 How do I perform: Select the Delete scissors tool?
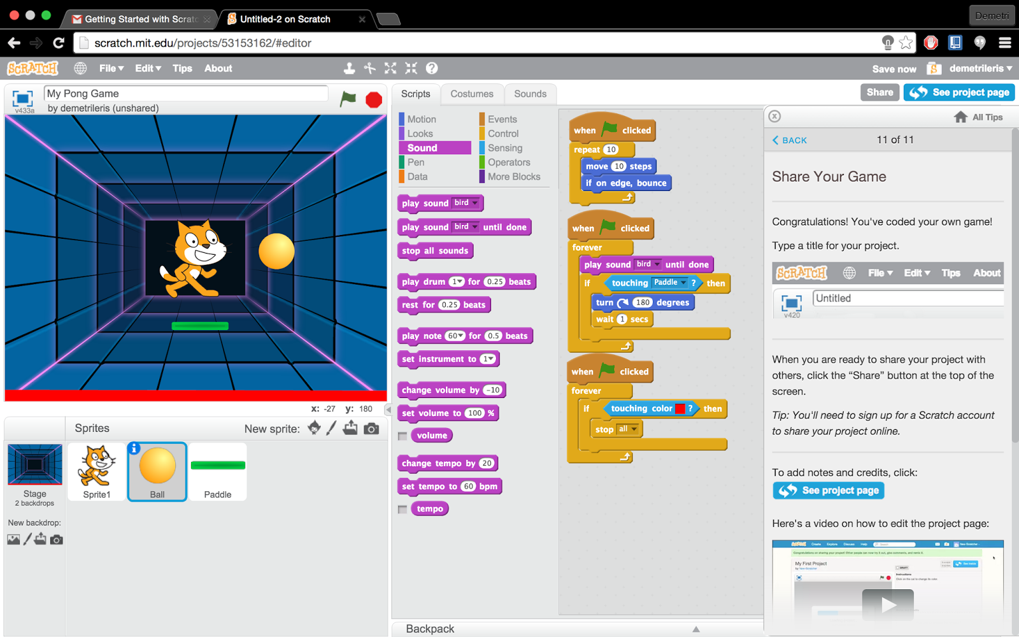coord(370,68)
